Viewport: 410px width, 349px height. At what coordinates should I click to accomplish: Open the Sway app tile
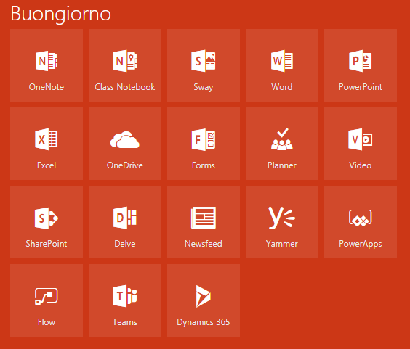tap(204, 65)
